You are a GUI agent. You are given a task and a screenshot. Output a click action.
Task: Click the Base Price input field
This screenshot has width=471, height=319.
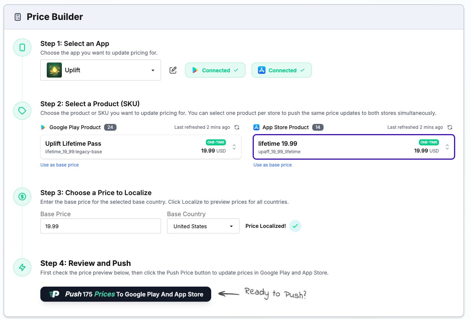100,226
